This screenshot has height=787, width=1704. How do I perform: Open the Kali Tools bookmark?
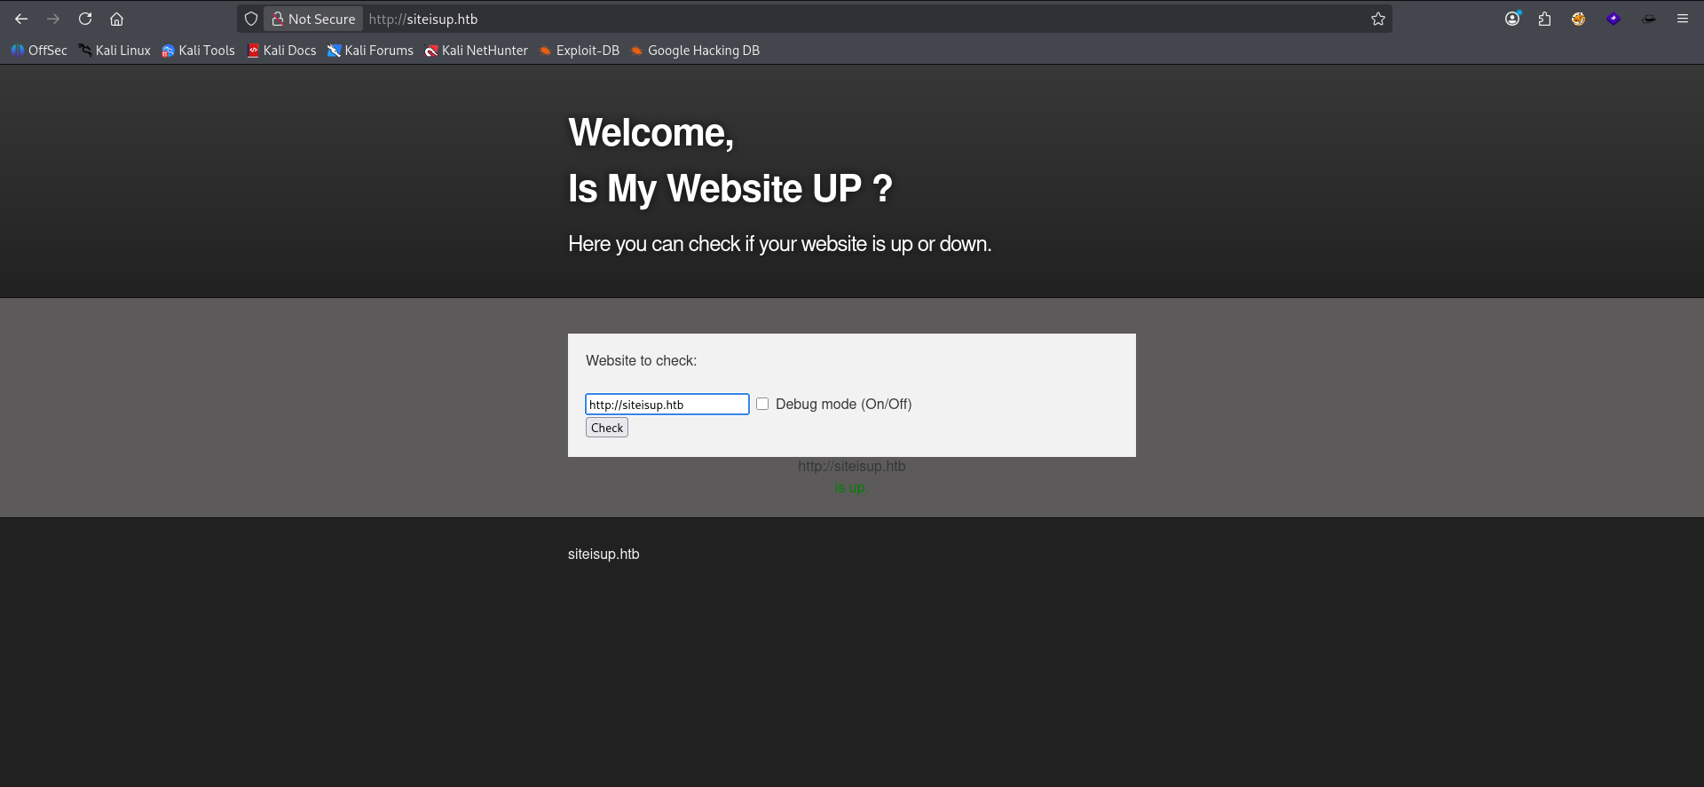coord(198,51)
